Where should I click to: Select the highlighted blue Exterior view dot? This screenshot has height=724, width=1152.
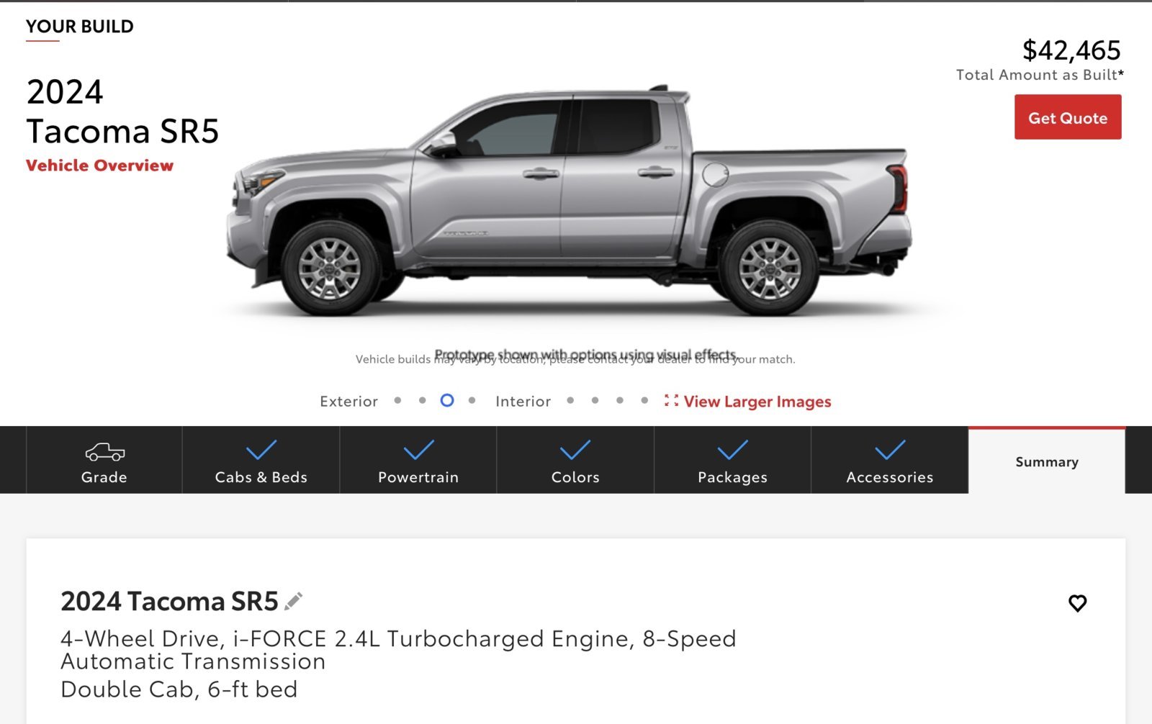[447, 400]
